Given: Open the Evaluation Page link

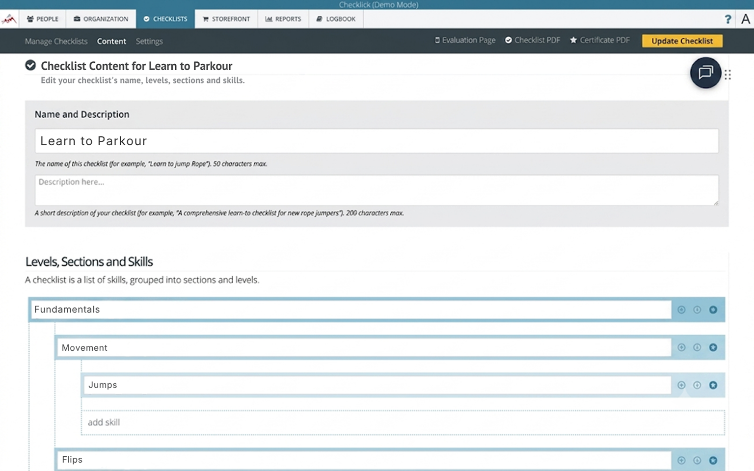Looking at the screenshot, I should (x=465, y=40).
